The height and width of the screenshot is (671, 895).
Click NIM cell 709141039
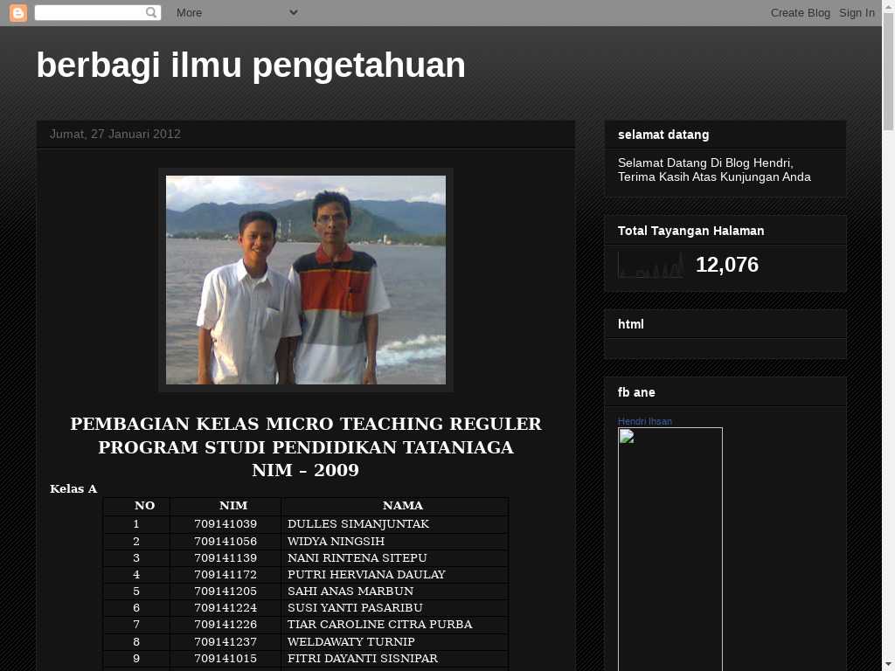(225, 524)
